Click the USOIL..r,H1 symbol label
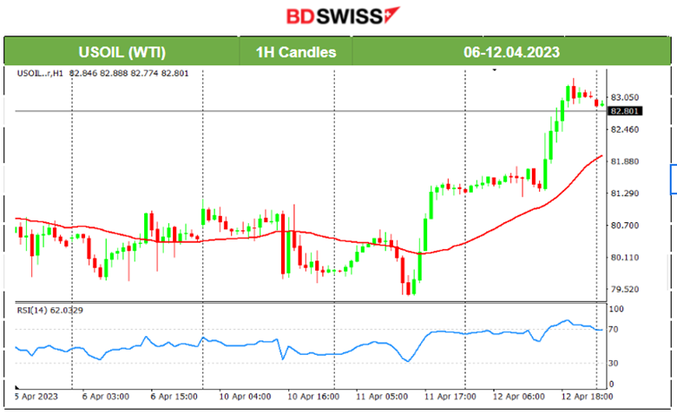The height and width of the screenshot is (414, 677). tap(40, 74)
